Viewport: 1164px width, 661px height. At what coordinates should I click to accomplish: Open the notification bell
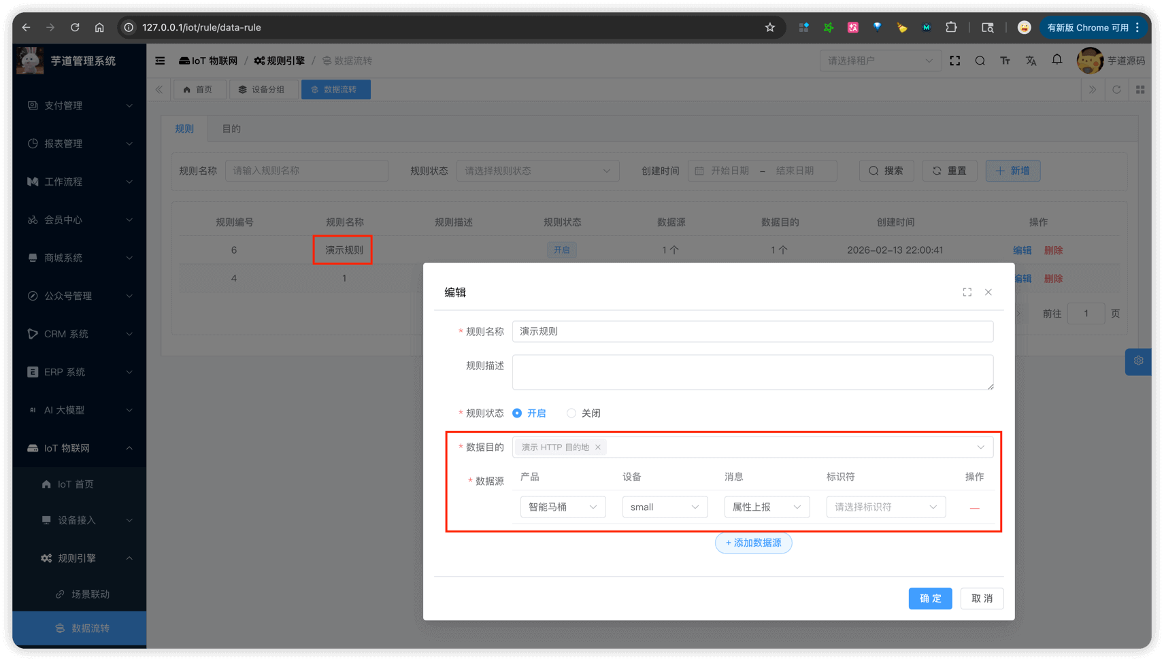pos(1057,61)
